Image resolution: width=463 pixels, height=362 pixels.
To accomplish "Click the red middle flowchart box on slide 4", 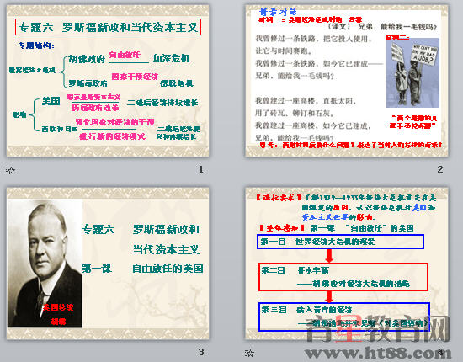I will (343, 277).
